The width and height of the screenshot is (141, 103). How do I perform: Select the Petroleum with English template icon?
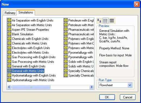(66, 20)
